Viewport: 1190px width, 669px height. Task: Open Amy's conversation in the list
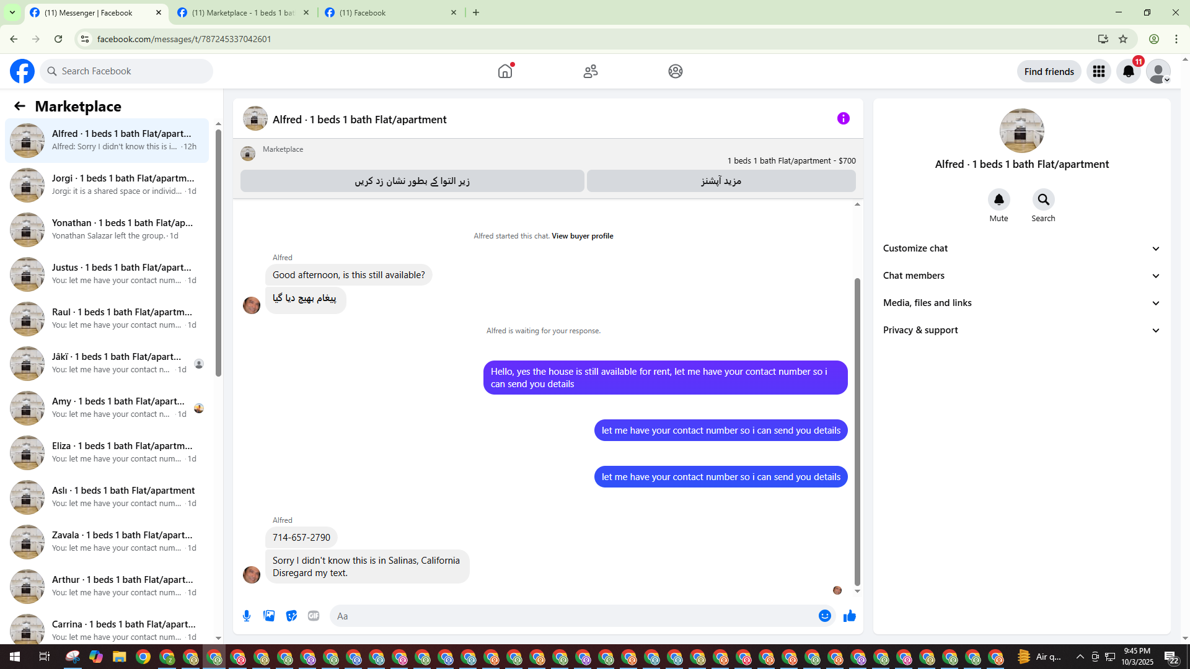tap(107, 408)
